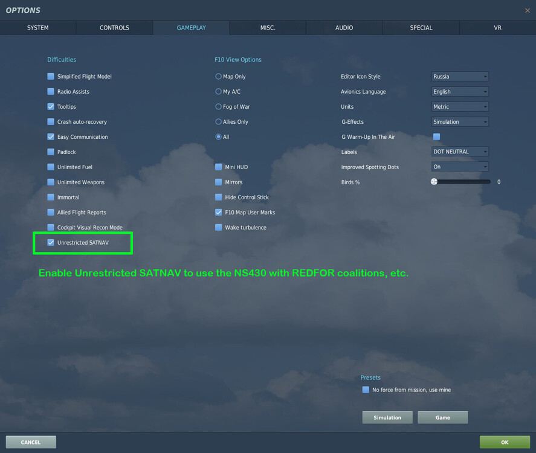Uncheck Unrestricted SATNAV
This screenshot has width=536, height=453.
point(51,242)
